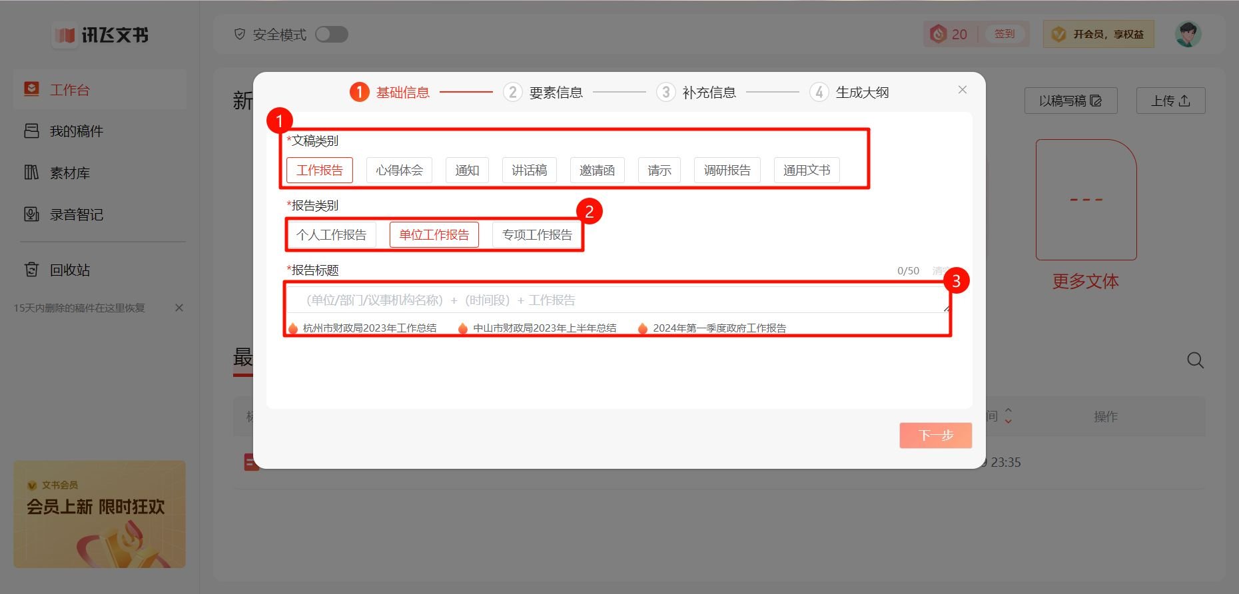Screen dimensions: 1239x594
Task: Select 专项工作报告 report type
Action: coord(537,235)
